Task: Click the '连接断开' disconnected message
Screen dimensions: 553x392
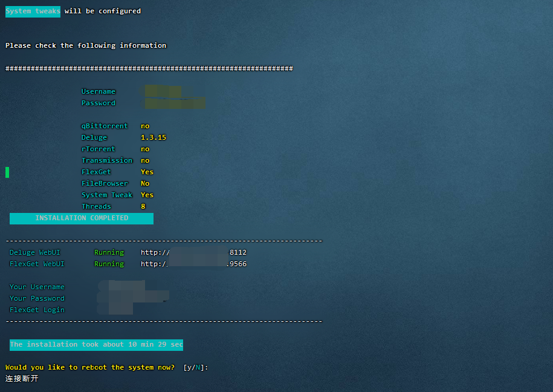Action: 22,379
